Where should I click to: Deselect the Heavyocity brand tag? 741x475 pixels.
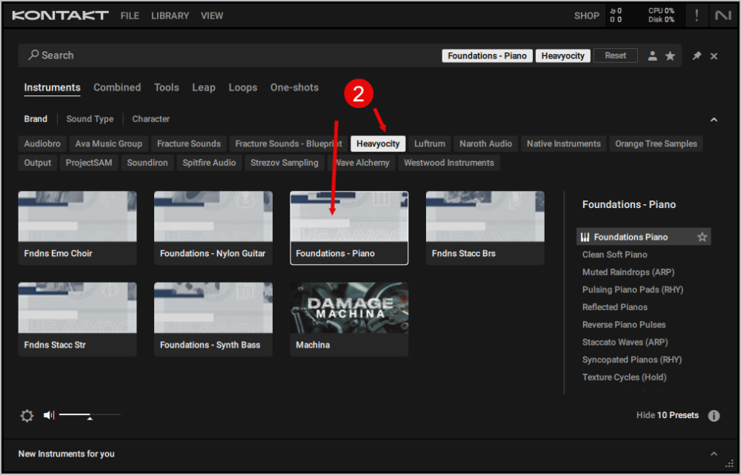[378, 144]
